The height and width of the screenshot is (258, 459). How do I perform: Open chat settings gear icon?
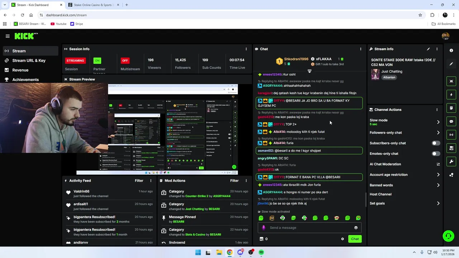coord(342,239)
